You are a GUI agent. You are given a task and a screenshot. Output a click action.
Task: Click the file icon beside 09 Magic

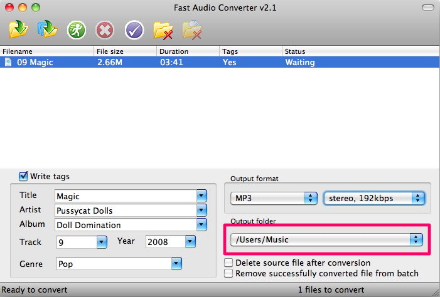pyautogui.click(x=8, y=62)
